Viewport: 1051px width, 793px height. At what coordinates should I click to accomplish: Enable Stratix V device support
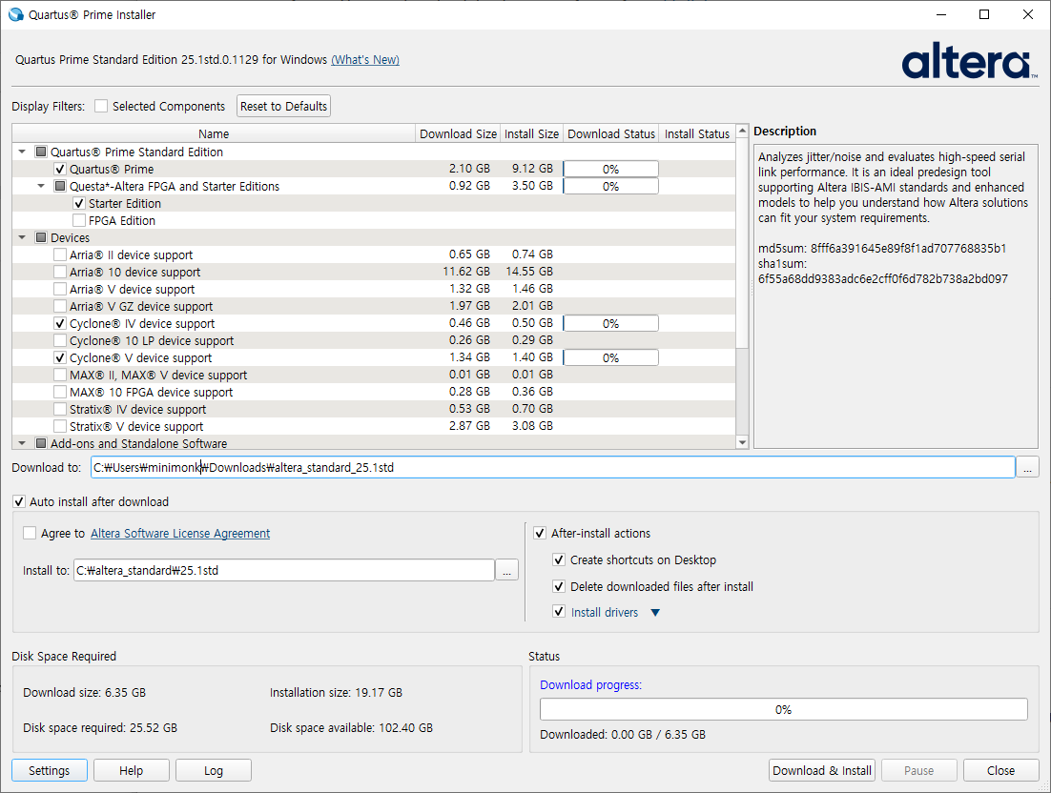click(60, 426)
